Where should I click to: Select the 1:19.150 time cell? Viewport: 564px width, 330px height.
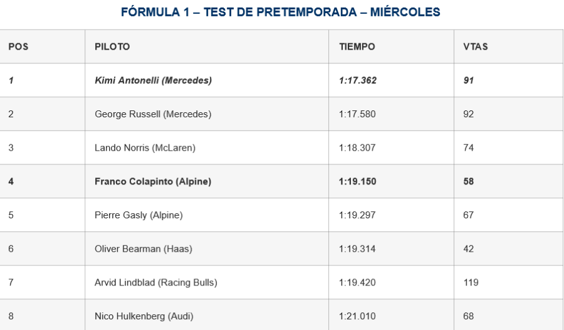(x=358, y=181)
